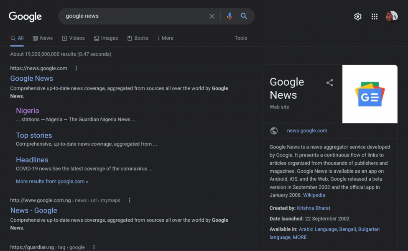Image resolution: width=408 pixels, height=251 pixels.
Task: Open the three-dot menu on the guardian.ng result
Action: coord(94,247)
